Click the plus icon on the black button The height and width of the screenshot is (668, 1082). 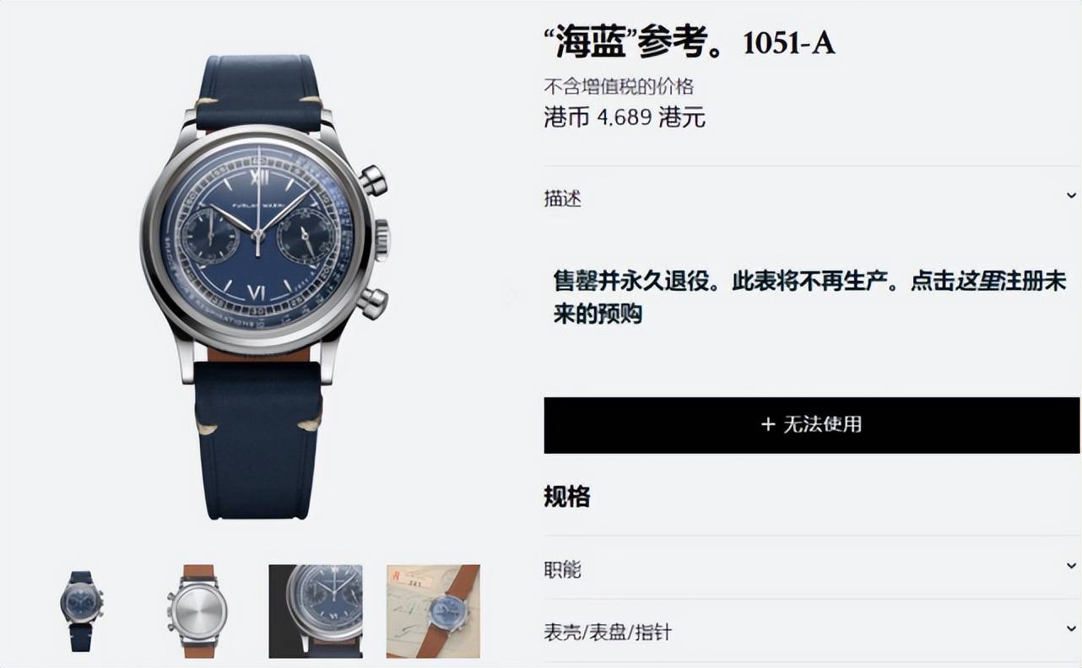tap(767, 424)
